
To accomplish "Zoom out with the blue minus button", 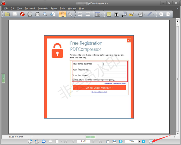I will tap(121, 141).
